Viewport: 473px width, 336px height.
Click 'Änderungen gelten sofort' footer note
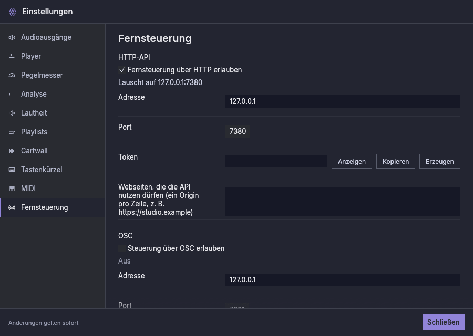[x=44, y=323]
